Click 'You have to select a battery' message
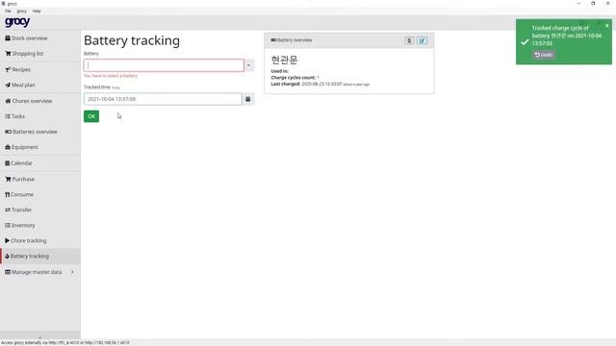The image size is (616, 346). [111, 76]
